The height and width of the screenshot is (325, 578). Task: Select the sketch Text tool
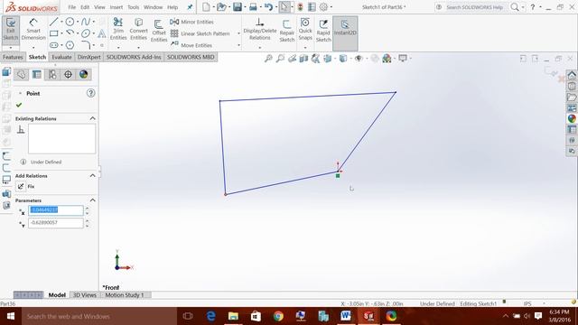[102, 33]
